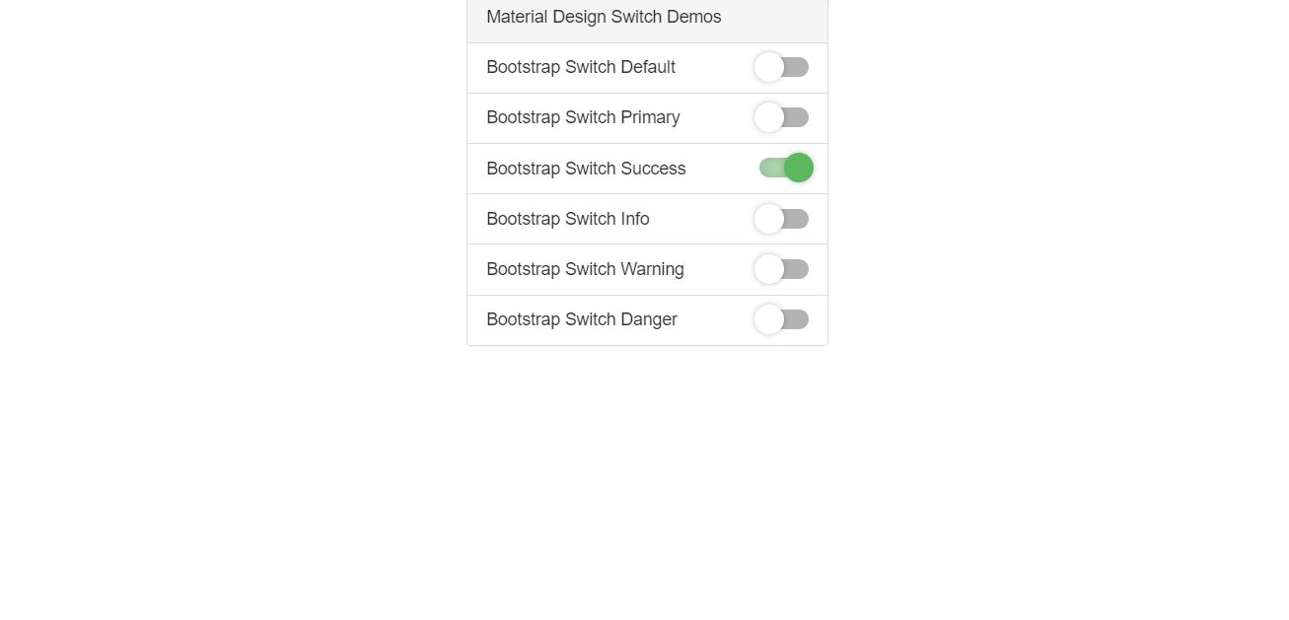Click the Material Design Switch Demos header
The height and width of the screenshot is (620, 1289).
[x=604, y=17]
